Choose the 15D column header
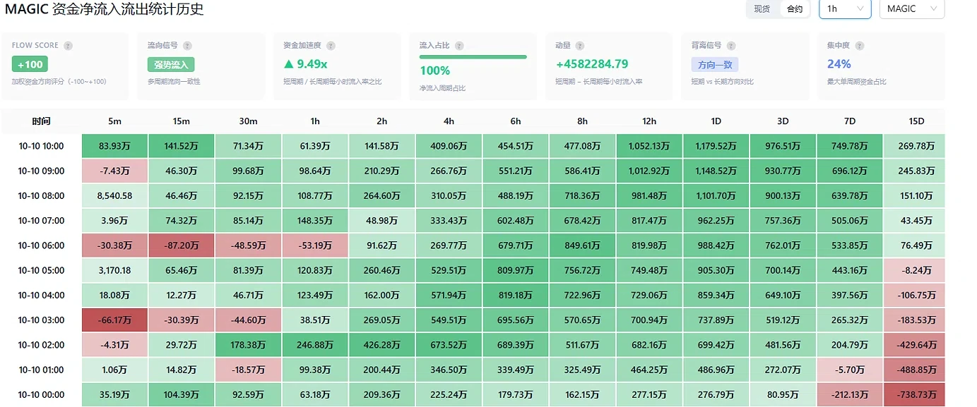 916,121
